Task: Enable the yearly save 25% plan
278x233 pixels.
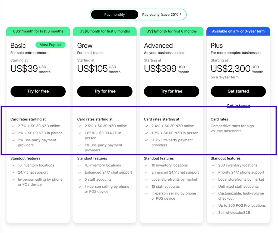Action: point(162,14)
